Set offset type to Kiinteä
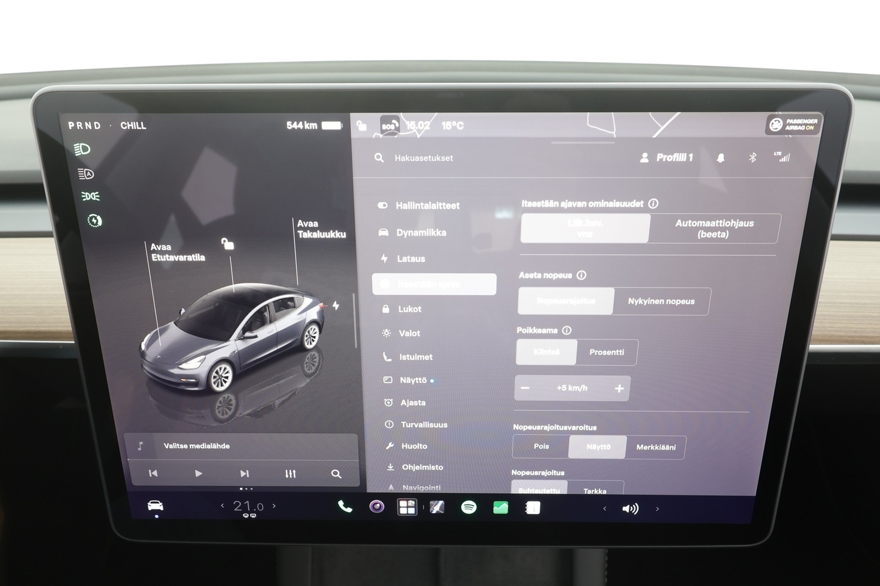The width and height of the screenshot is (880, 586). 546,352
